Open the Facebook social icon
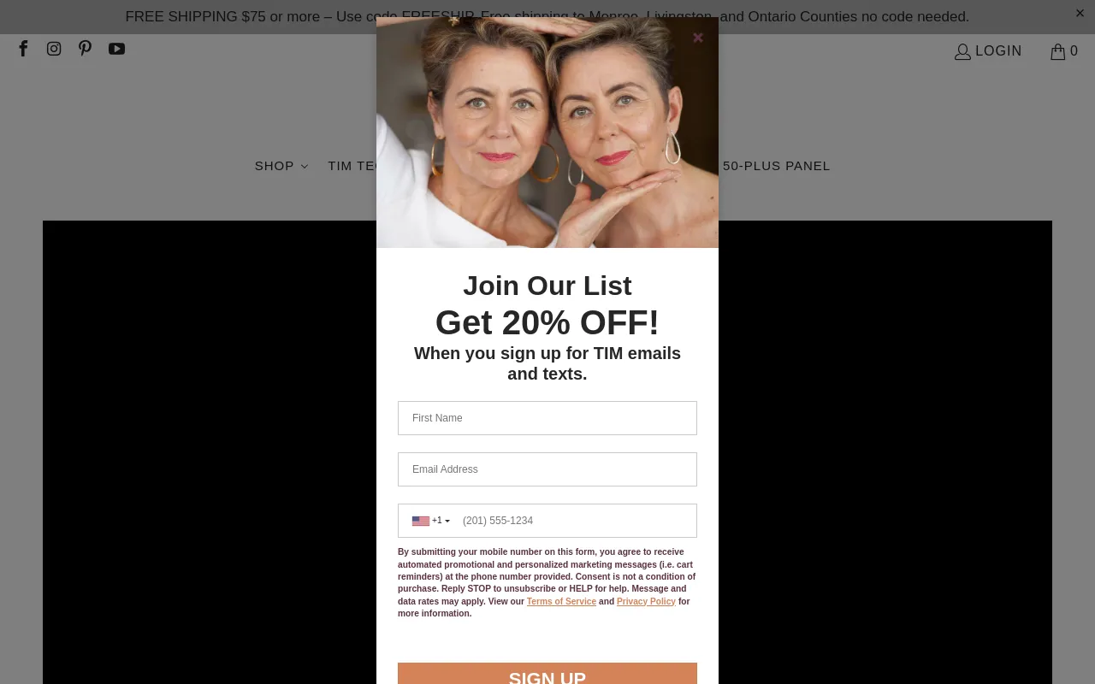The height and width of the screenshot is (684, 1095). 23,49
